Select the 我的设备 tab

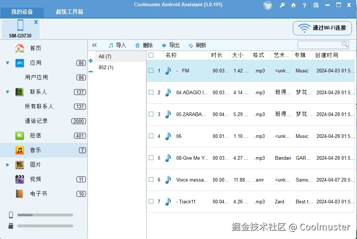(22, 12)
